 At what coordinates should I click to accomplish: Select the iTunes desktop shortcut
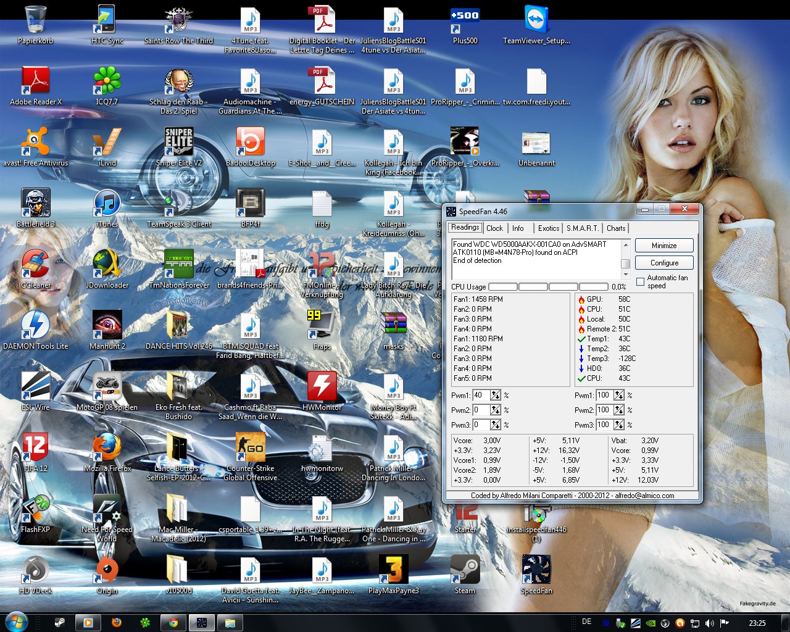pos(107,209)
